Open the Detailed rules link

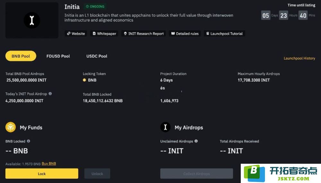coord(185,34)
